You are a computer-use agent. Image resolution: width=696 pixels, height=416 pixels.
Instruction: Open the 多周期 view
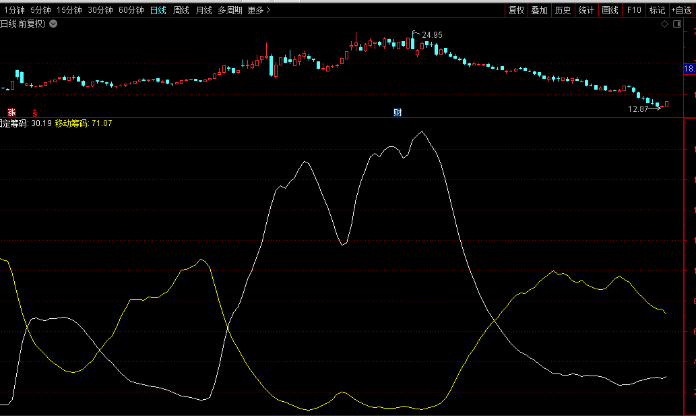coord(230,10)
